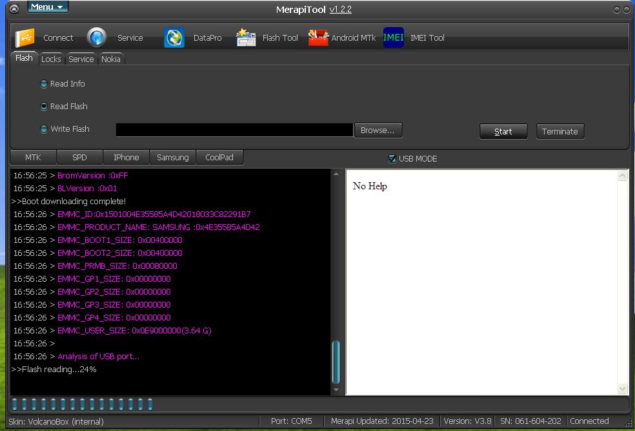Viewport: 635px width, 431px height.
Task: Click the blue IMEI Tool icon
Action: point(393,37)
